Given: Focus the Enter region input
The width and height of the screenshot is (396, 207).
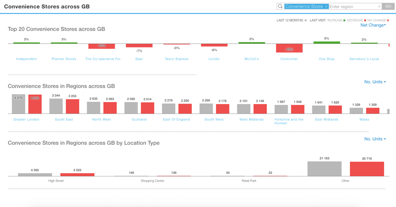Looking at the screenshot, I should (353, 7).
